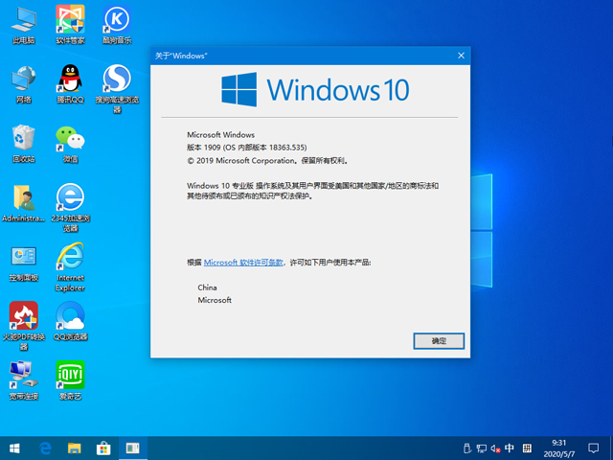This screenshot has width=613, height=460.
Task: Launch the QQ浏览器 desktop icon
Action: point(70,321)
